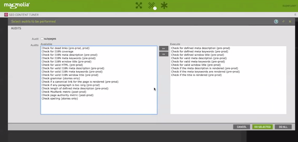The height and width of the screenshot is (142, 298).
Task: Click the Do Selected button
Action: tap(262, 127)
